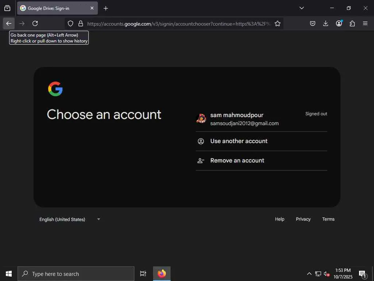Viewport: 374px width, 281px height.
Task: Open the tracking protection shield icon
Action: [x=70, y=23]
